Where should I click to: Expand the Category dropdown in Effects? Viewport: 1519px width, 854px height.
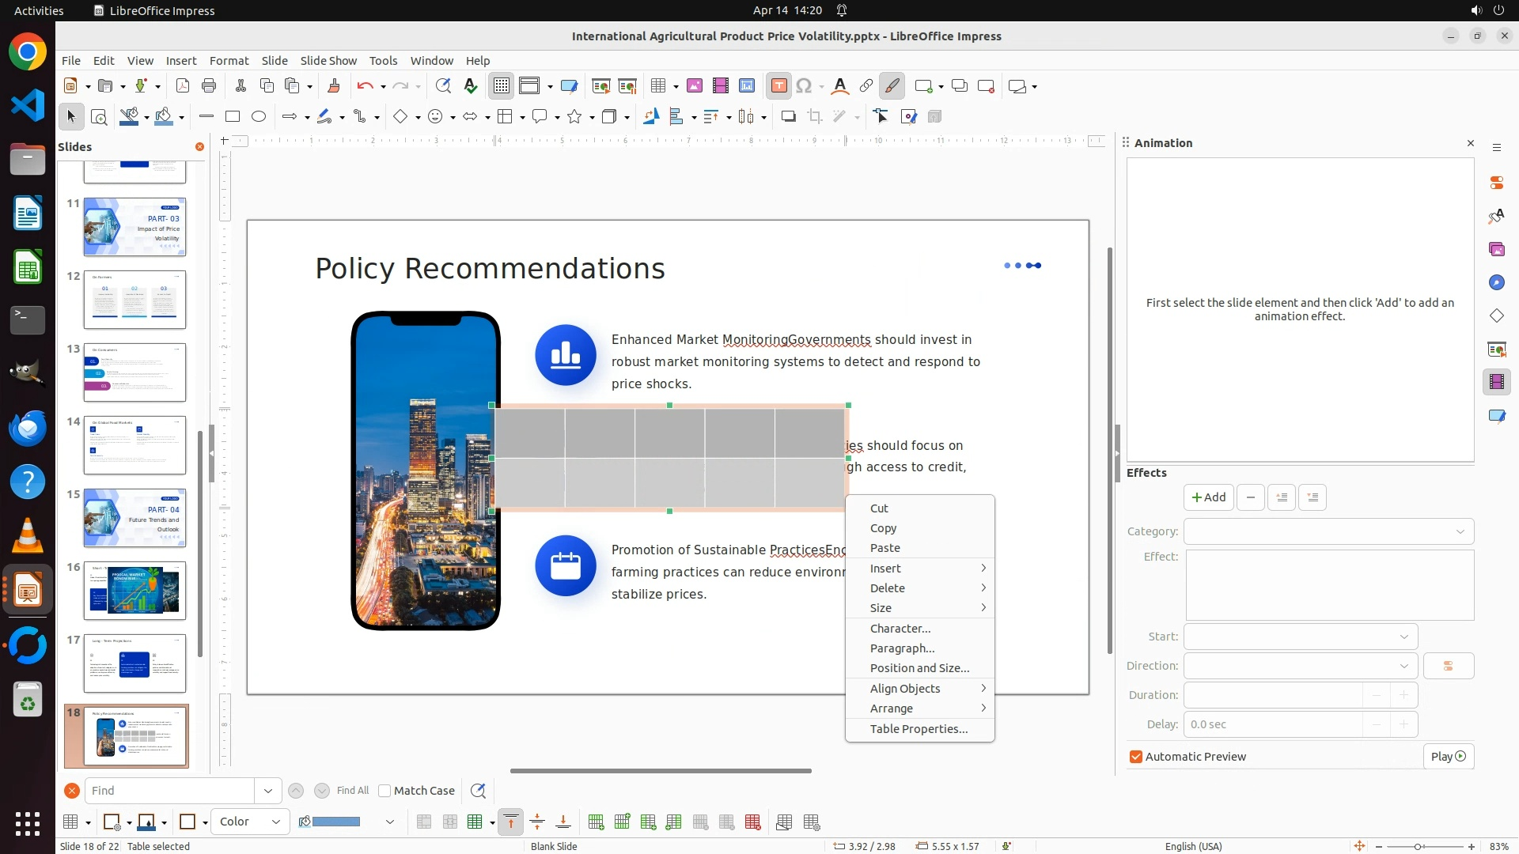tap(1460, 531)
